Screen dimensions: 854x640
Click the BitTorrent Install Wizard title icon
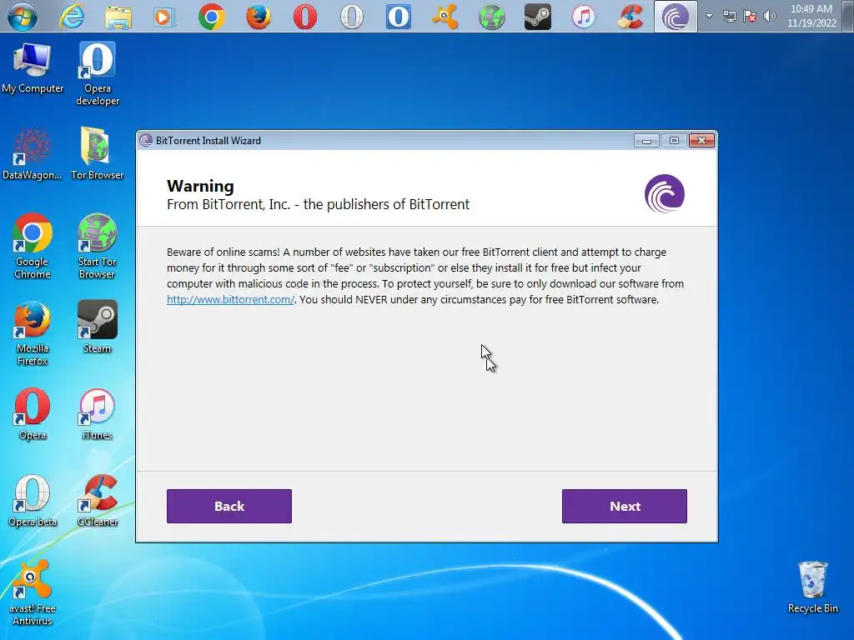coord(146,140)
